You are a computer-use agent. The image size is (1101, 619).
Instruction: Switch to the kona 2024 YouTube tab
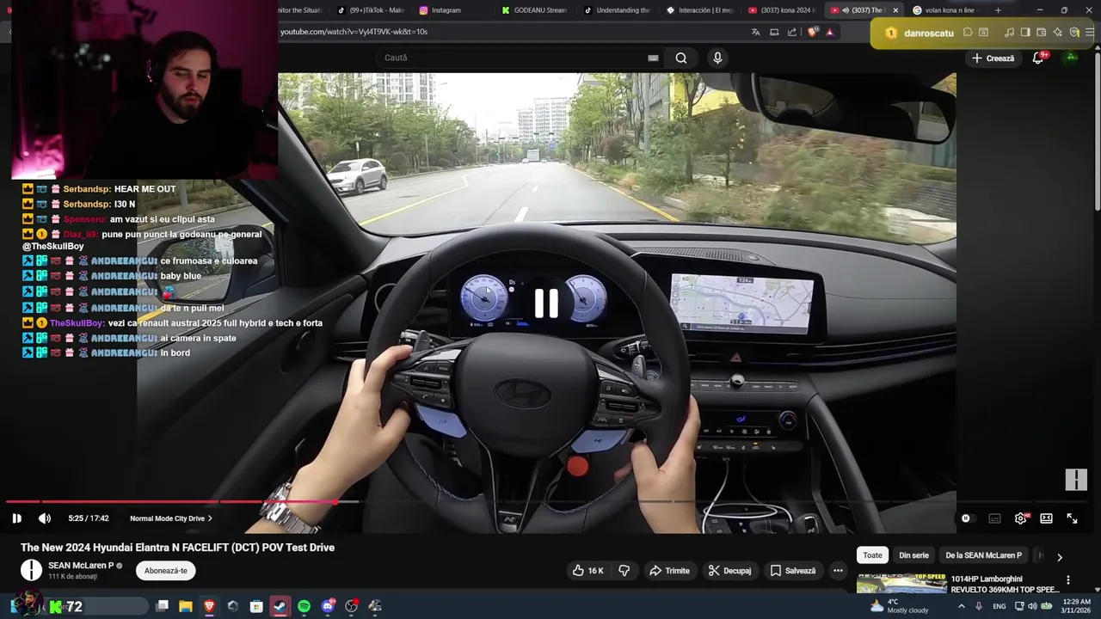781,10
